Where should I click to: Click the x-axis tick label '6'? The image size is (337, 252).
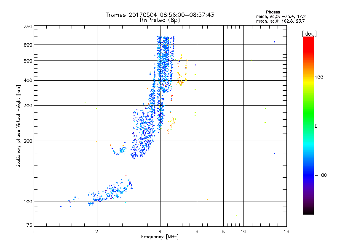197,231
